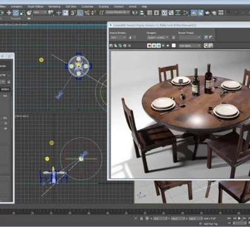
Task: Open Autodesk A360 gallery icon
Action: 221,13
